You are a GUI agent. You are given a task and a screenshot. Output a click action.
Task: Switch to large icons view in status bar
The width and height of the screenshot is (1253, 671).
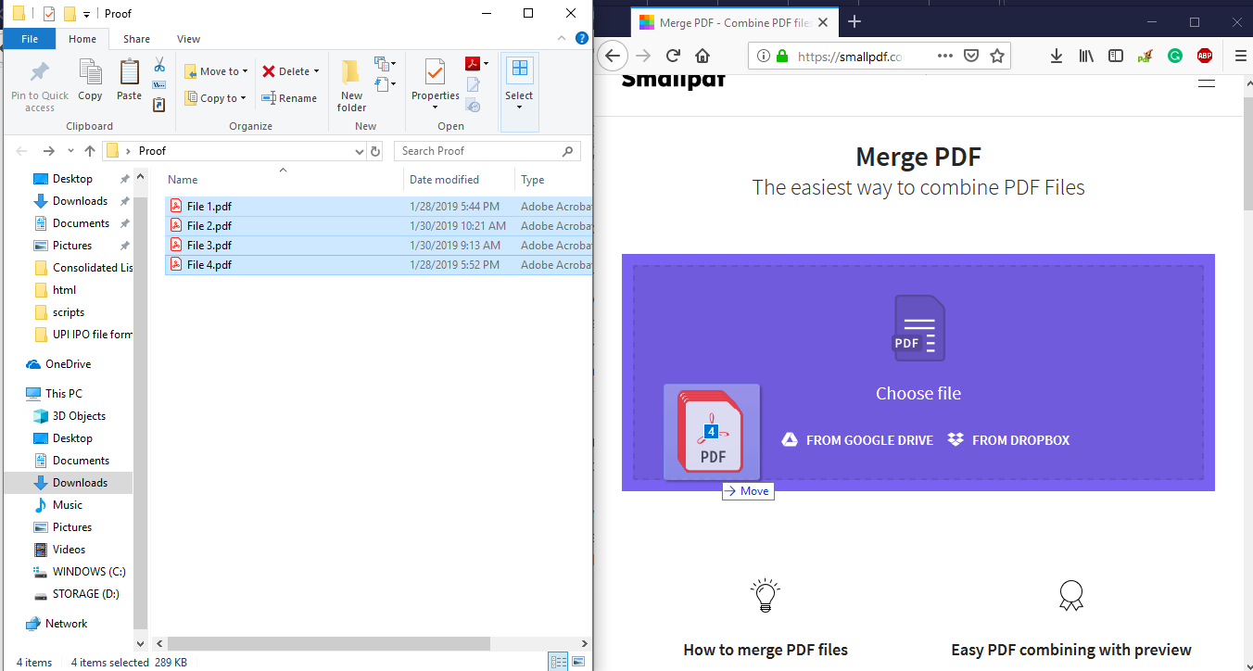tap(578, 662)
